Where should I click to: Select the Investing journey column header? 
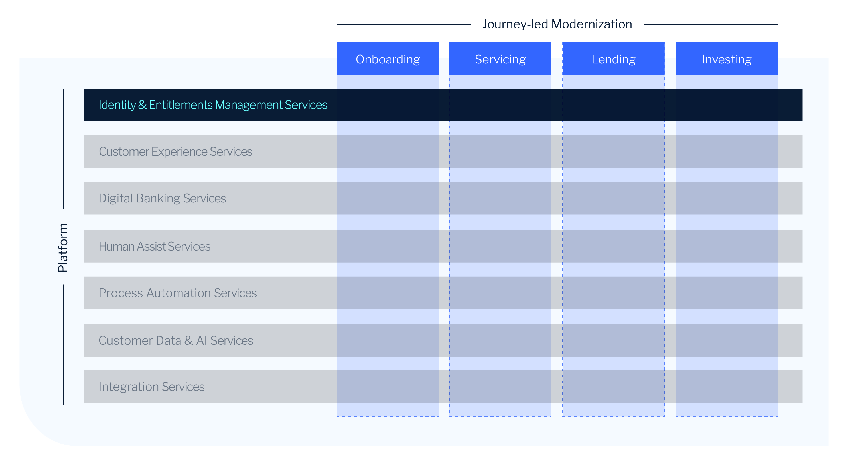pos(727,59)
